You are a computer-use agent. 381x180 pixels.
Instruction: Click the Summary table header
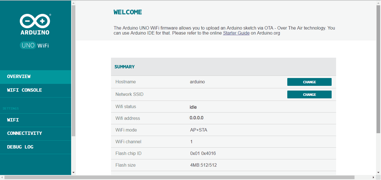point(124,67)
